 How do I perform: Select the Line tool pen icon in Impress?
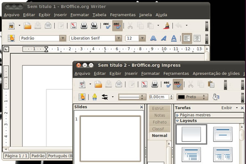coord(94,97)
